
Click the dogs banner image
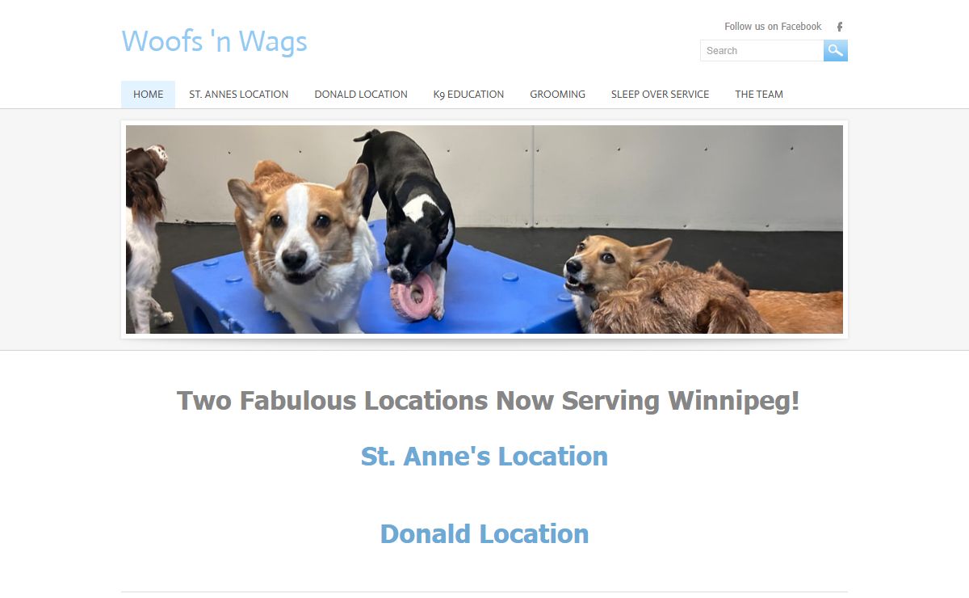[484, 230]
